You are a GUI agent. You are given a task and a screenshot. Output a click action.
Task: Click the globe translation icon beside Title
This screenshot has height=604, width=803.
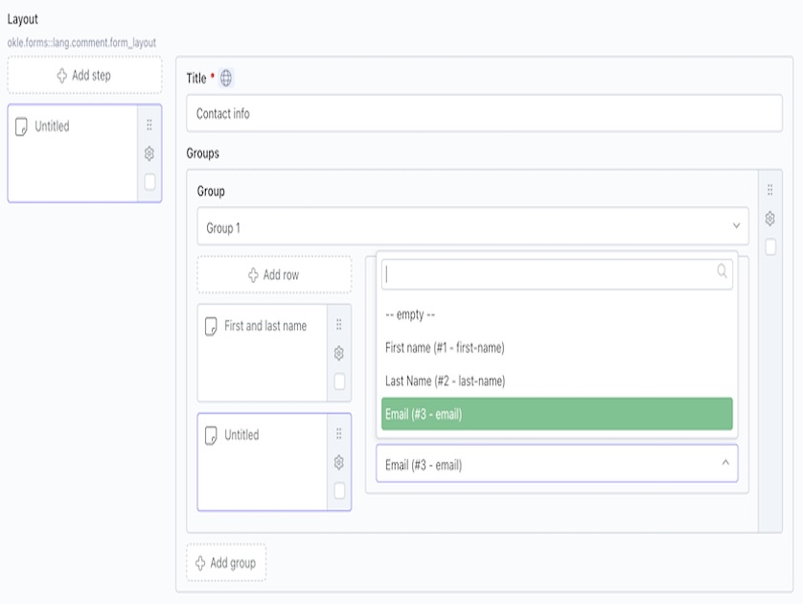(x=226, y=78)
